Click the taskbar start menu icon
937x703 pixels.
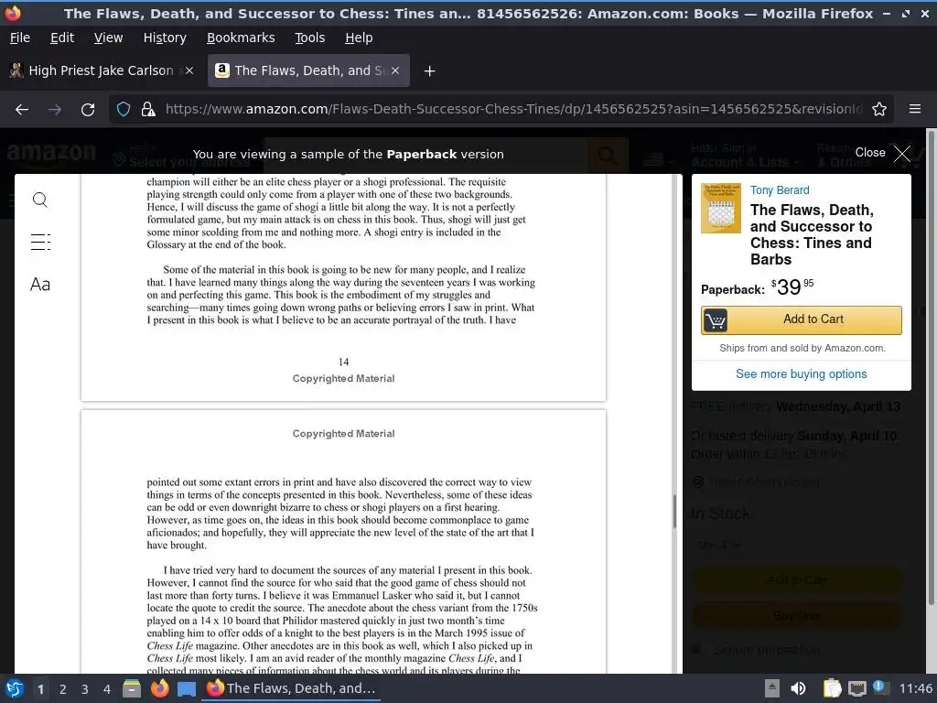pyautogui.click(x=15, y=688)
